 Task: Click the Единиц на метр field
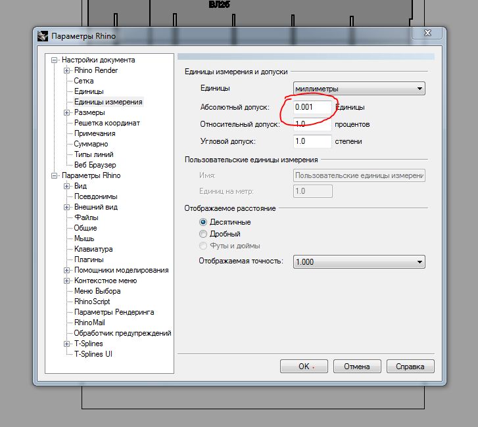tap(313, 191)
